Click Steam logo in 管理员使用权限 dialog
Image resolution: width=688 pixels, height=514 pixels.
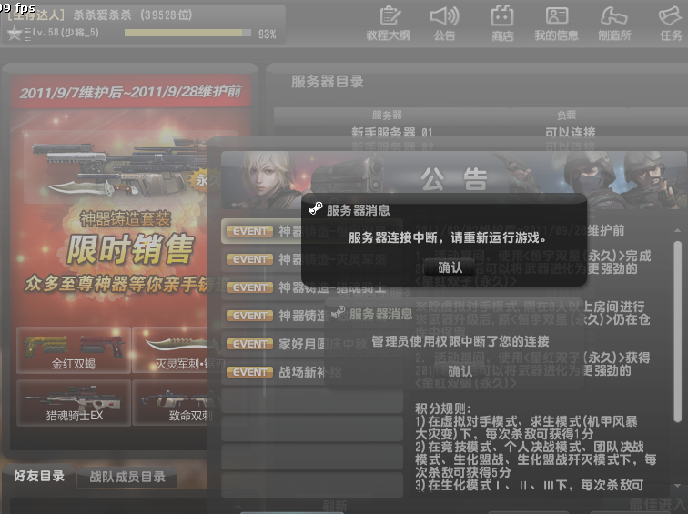338,313
